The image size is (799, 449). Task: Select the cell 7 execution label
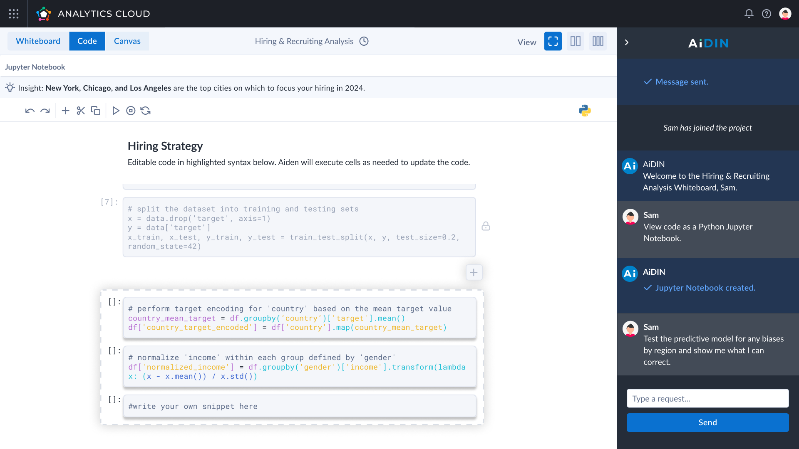click(x=109, y=202)
